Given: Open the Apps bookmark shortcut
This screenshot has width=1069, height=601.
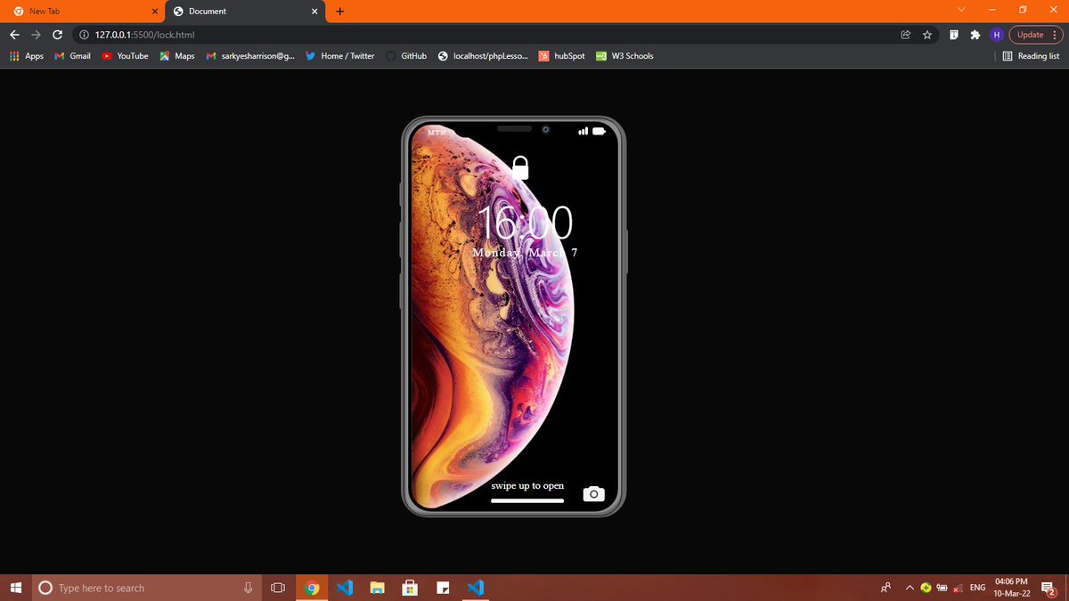Looking at the screenshot, I should coord(27,56).
